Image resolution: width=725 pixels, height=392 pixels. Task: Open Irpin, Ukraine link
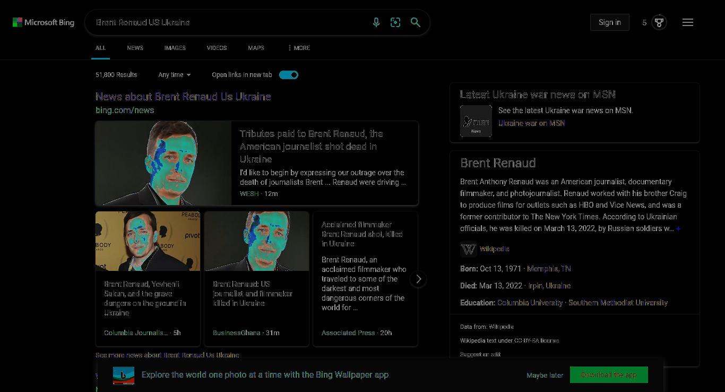[549, 286]
